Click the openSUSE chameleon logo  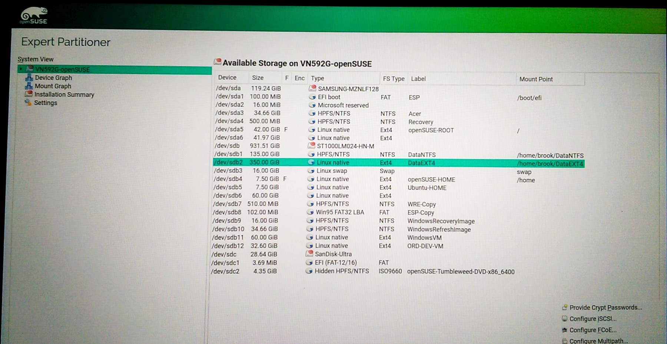click(34, 16)
